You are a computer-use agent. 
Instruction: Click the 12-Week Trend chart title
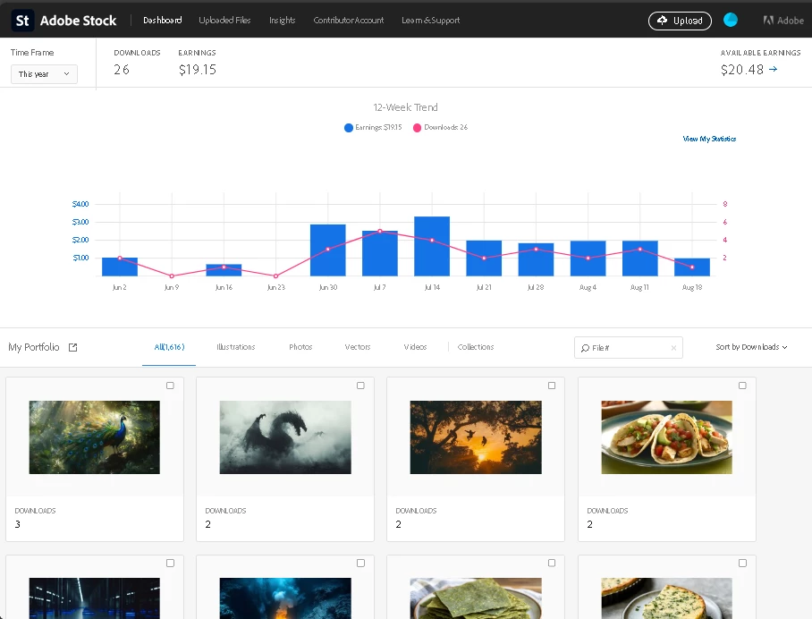click(x=405, y=107)
